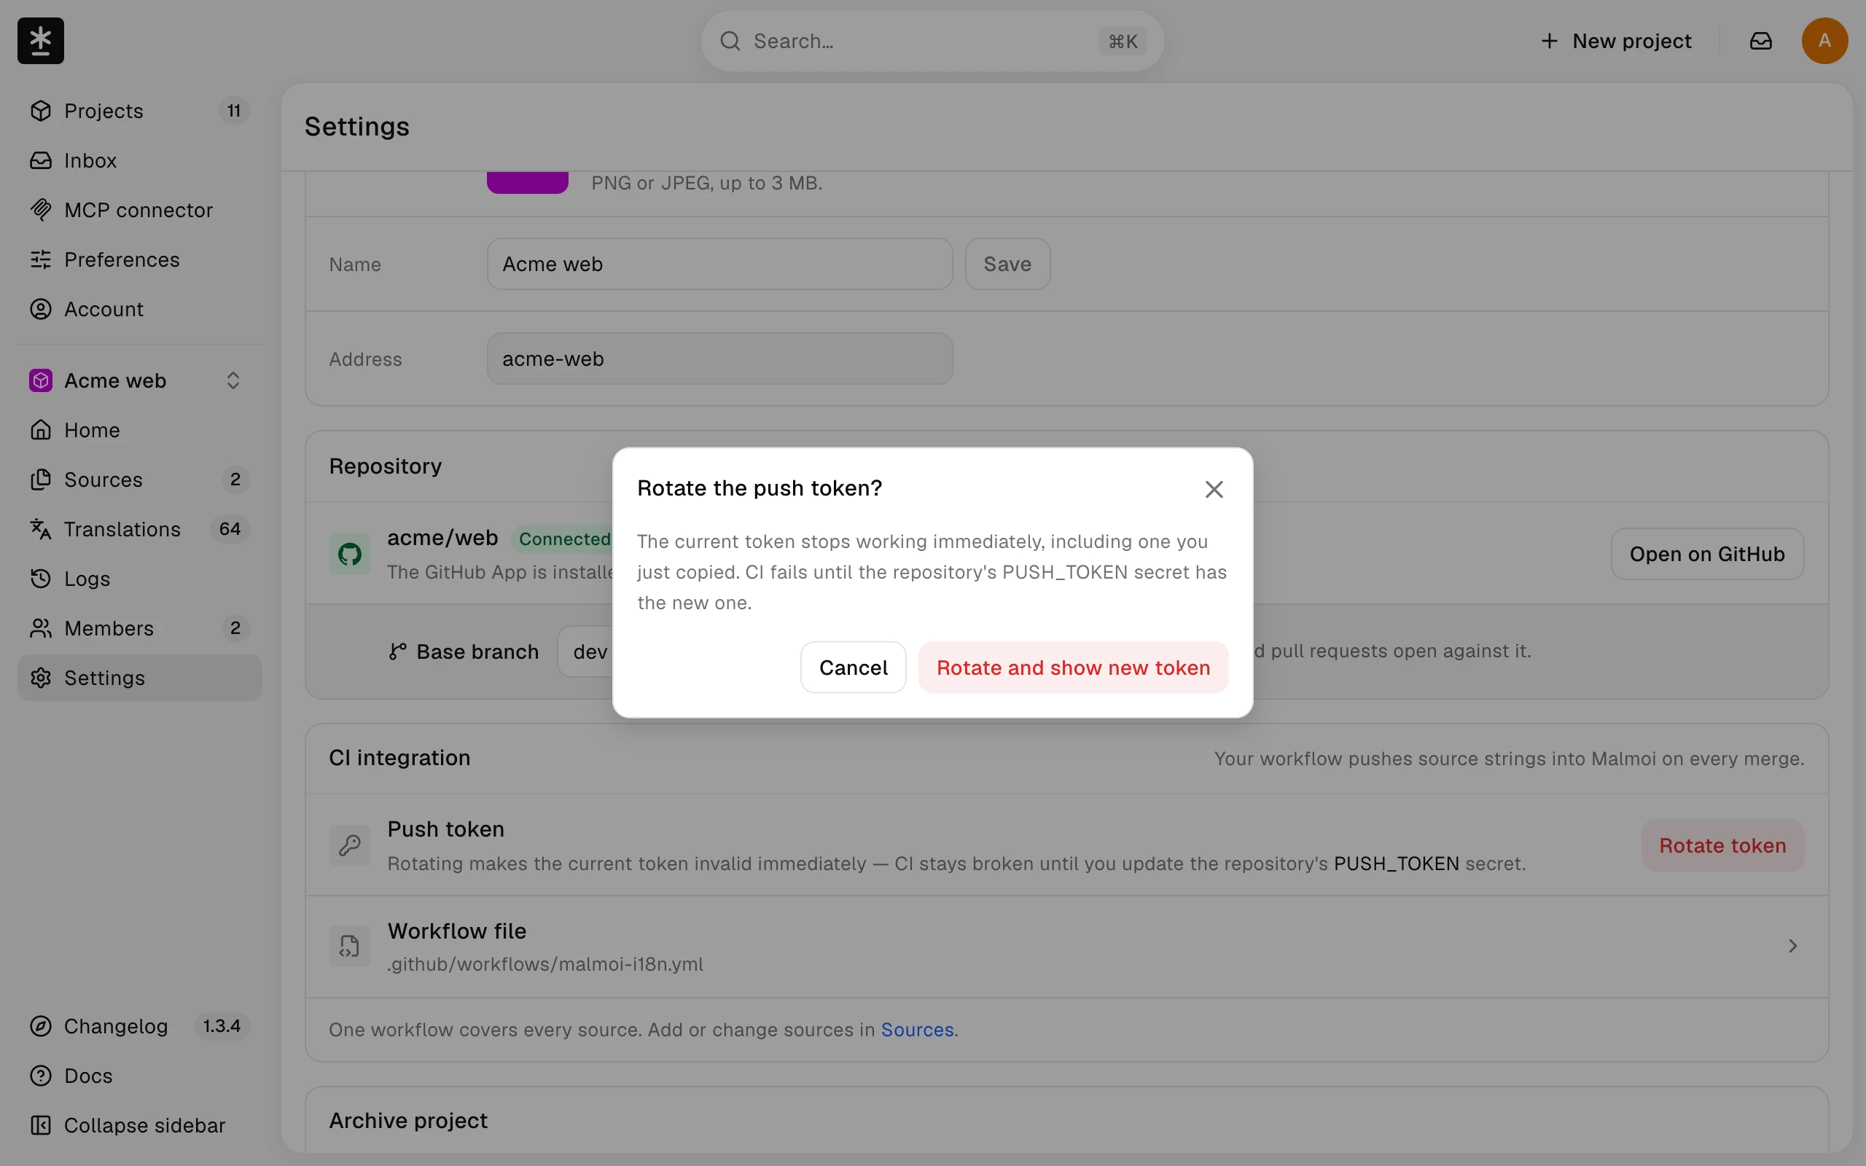Viewport: 1866px width, 1166px height.
Task: Open Docs in the sidebar
Action: (139, 1076)
